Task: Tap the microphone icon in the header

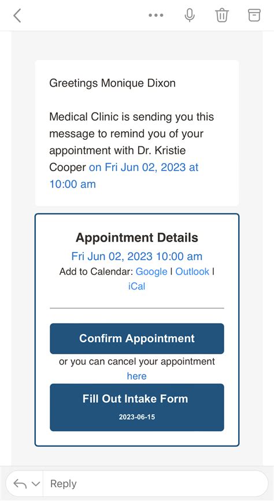Action: [x=190, y=15]
